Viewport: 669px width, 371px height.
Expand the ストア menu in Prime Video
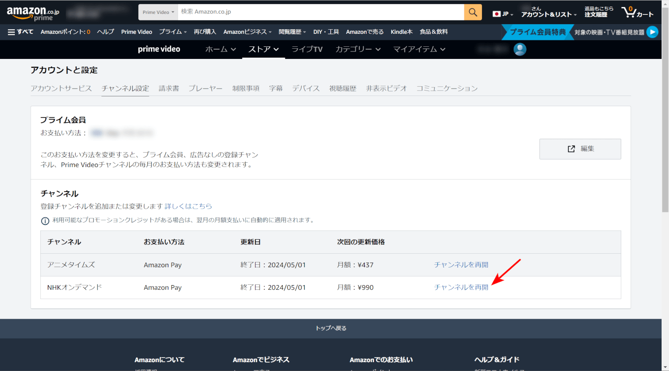click(264, 49)
